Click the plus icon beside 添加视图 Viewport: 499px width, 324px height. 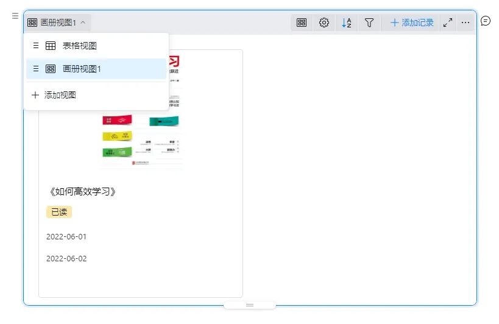(x=35, y=95)
